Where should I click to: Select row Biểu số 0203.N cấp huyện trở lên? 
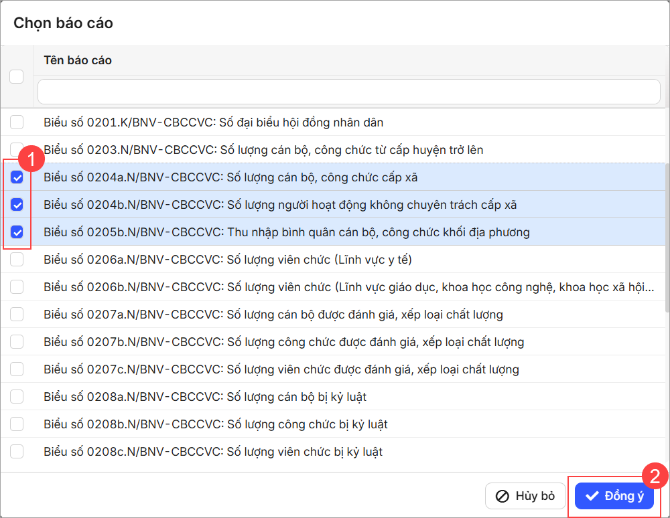[263, 150]
